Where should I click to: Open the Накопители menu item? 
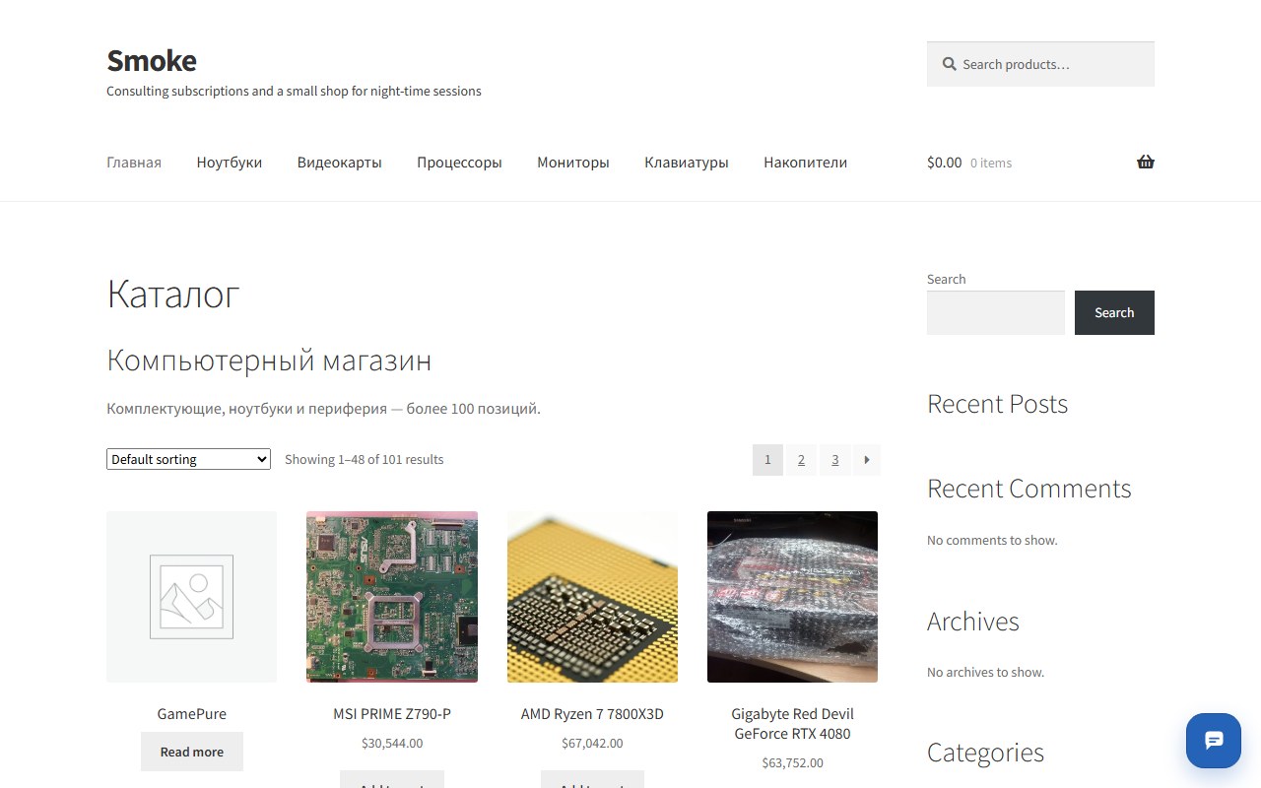tap(806, 163)
